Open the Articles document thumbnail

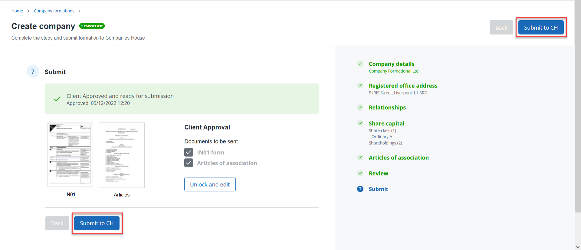(x=122, y=155)
